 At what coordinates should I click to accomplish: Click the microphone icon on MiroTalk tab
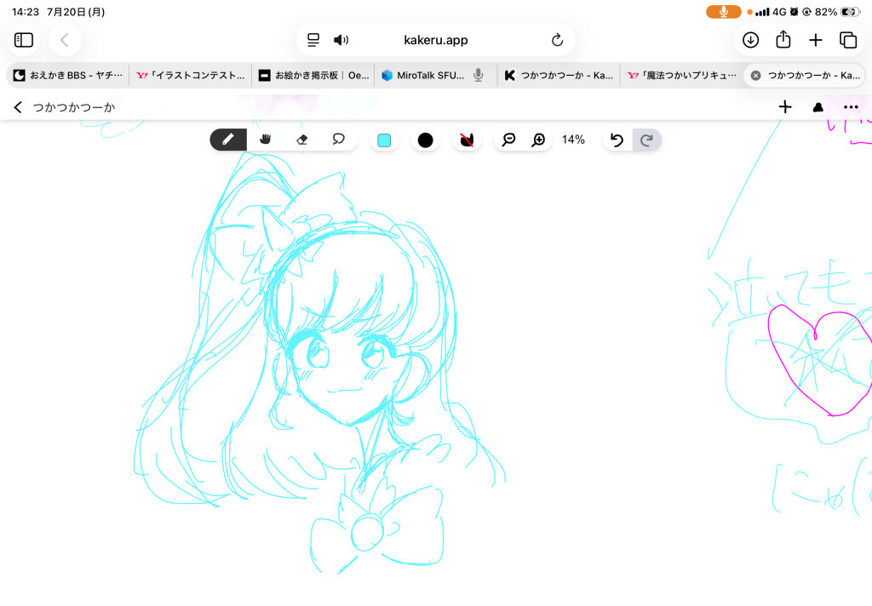(x=479, y=75)
